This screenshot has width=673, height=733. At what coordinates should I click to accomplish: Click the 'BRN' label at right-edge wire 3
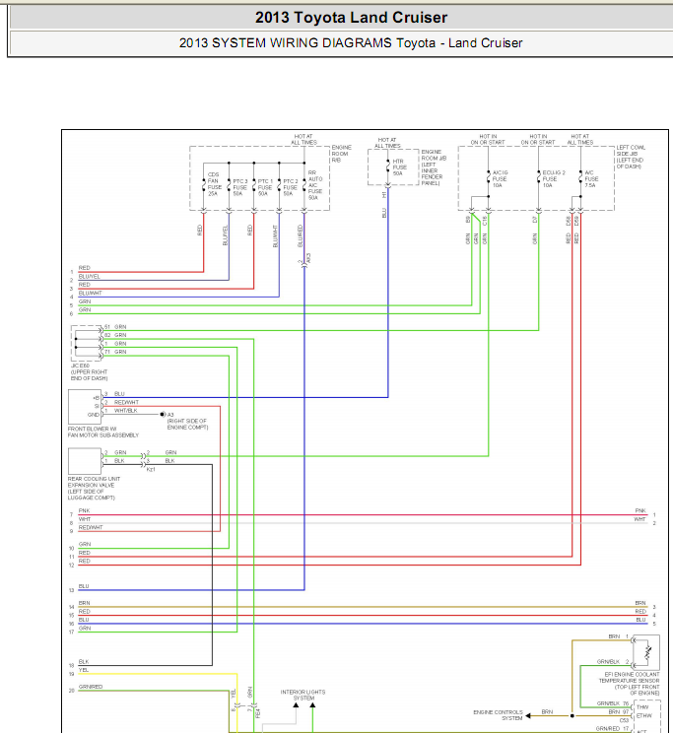pos(640,603)
